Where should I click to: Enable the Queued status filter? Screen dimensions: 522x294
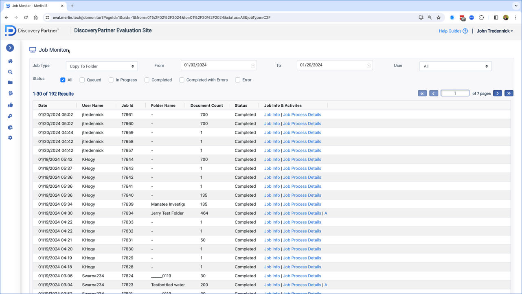point(82,80)
